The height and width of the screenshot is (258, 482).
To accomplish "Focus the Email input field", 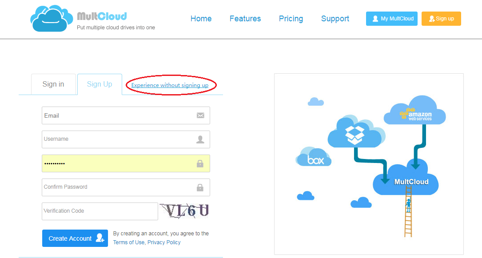I will tap(126, 115).
